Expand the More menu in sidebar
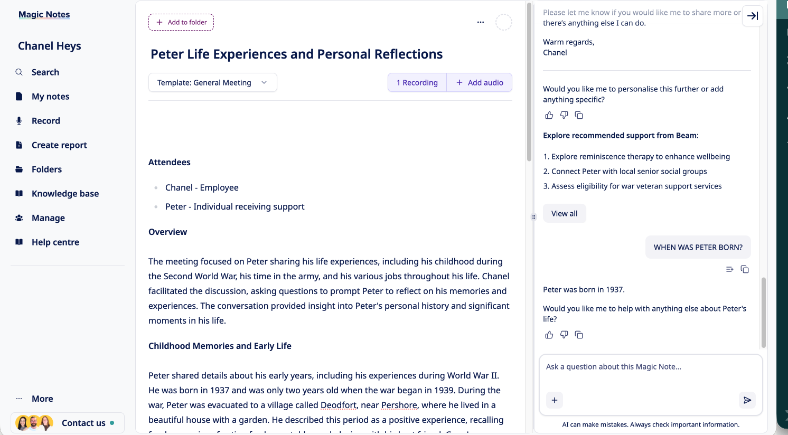788x435 pixels. [x=42, y=399]
